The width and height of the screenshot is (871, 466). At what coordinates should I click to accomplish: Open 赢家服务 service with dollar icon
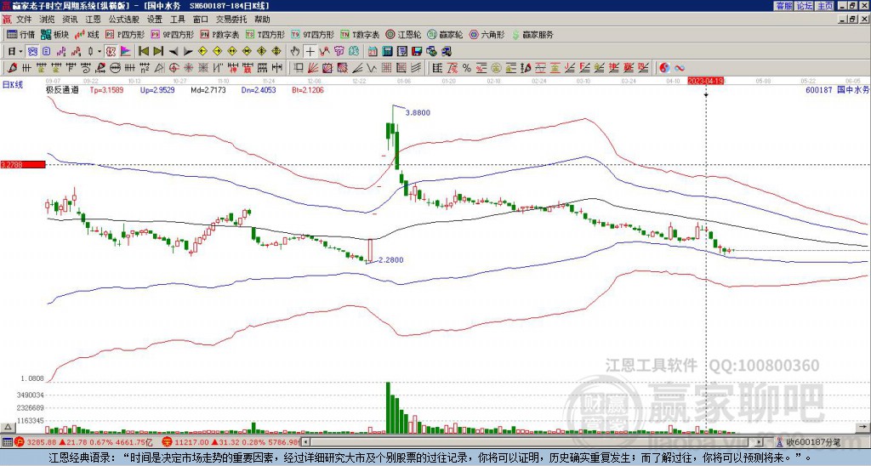click(532, 34)
